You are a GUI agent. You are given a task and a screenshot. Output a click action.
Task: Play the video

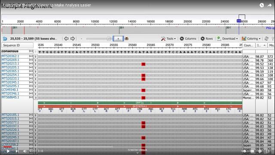[x=8, y=151]
